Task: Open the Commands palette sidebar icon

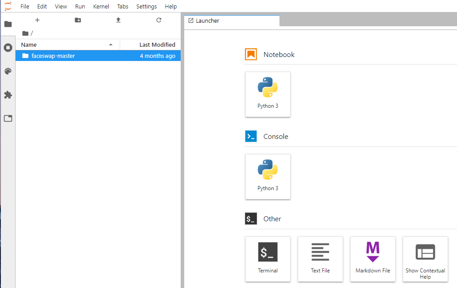Action: click(x=8, y=71)
